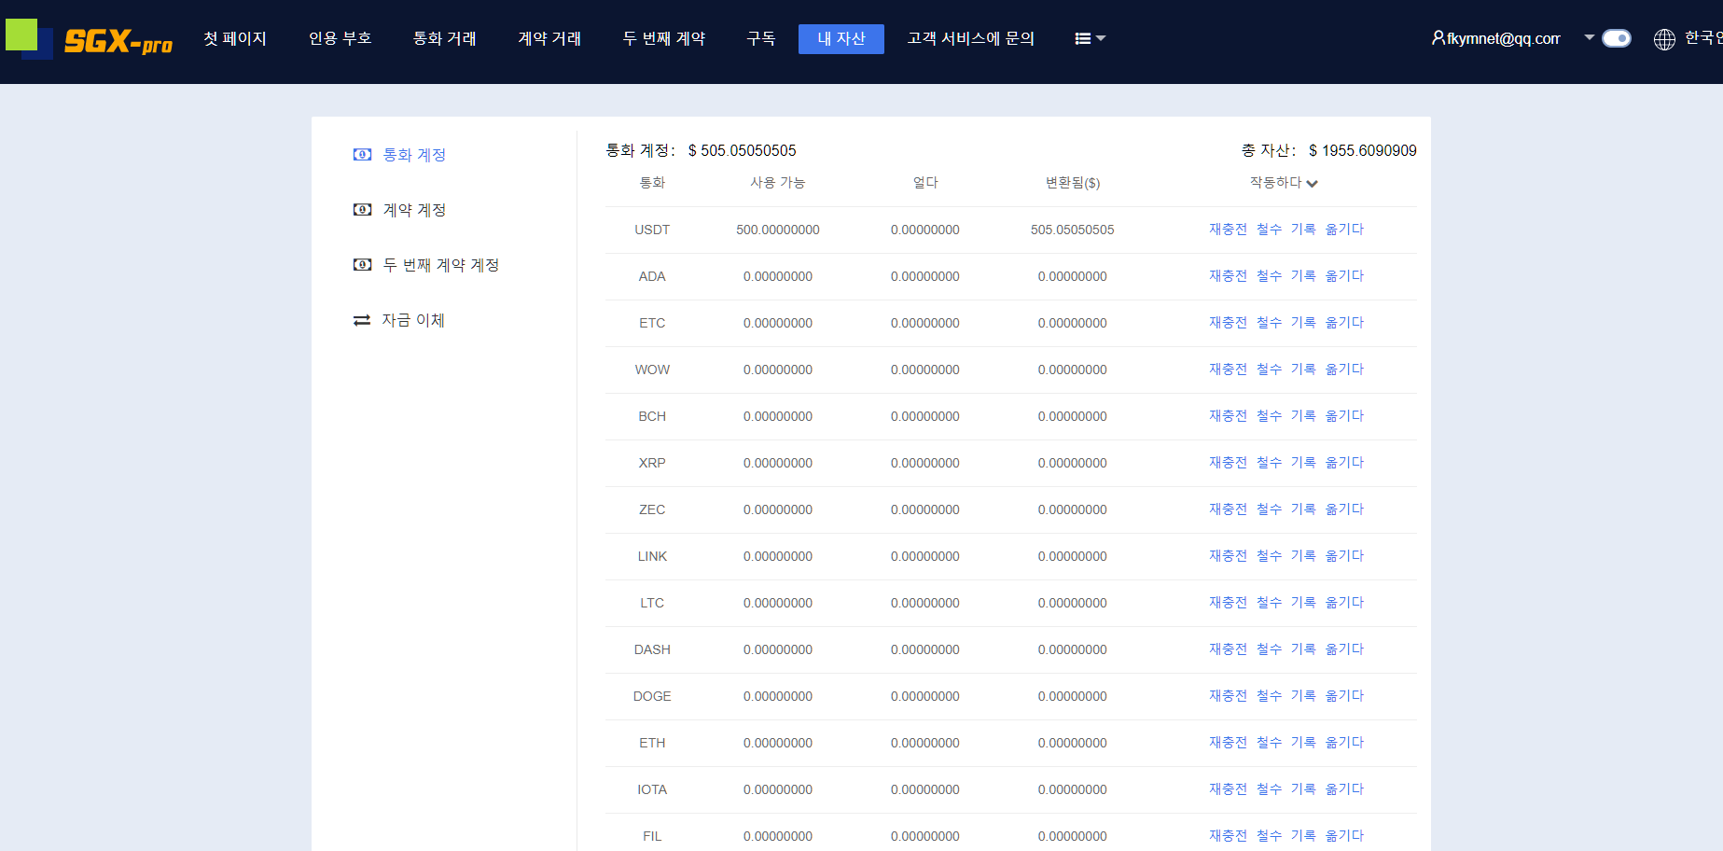
Task: Click the SGX-pro logo
Action: click(x=89, y=41)
